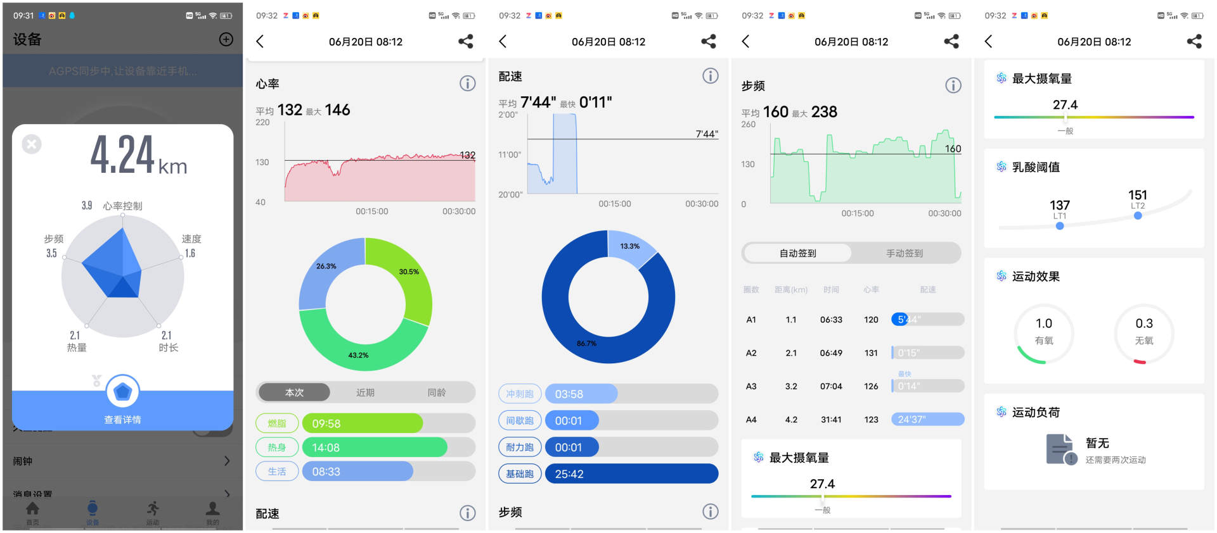This screenshot has width=1217, height=533.
Task: Tap the 速度 1.6 label on radar chart
Action: (191, 246)
